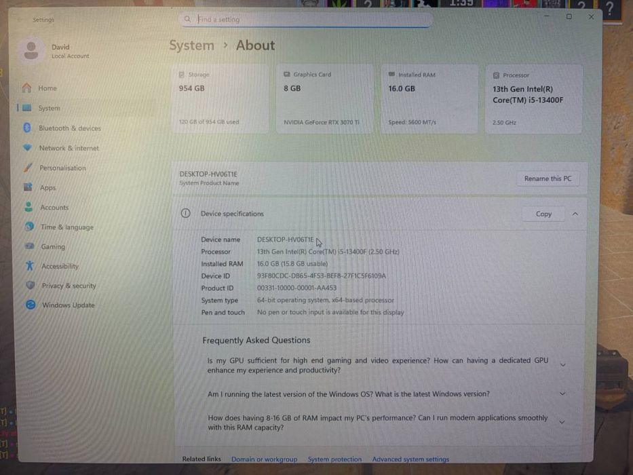Click the Speed: 5600 MT/s text

[x=413, y=122]
